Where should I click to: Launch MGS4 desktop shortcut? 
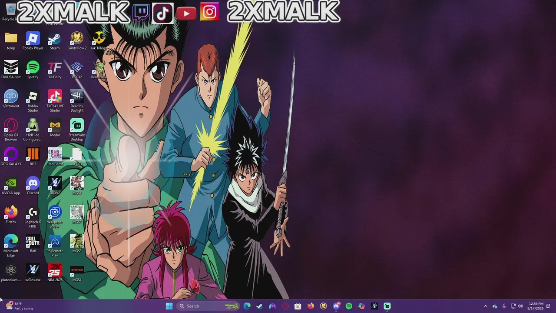coord(77,273)
